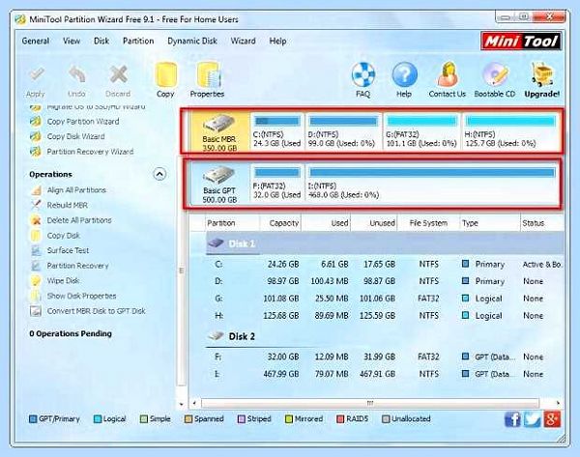Click the Align All Partitions icon
The height and width of the screenshot is (457, 580).
[x=36, y=190]
